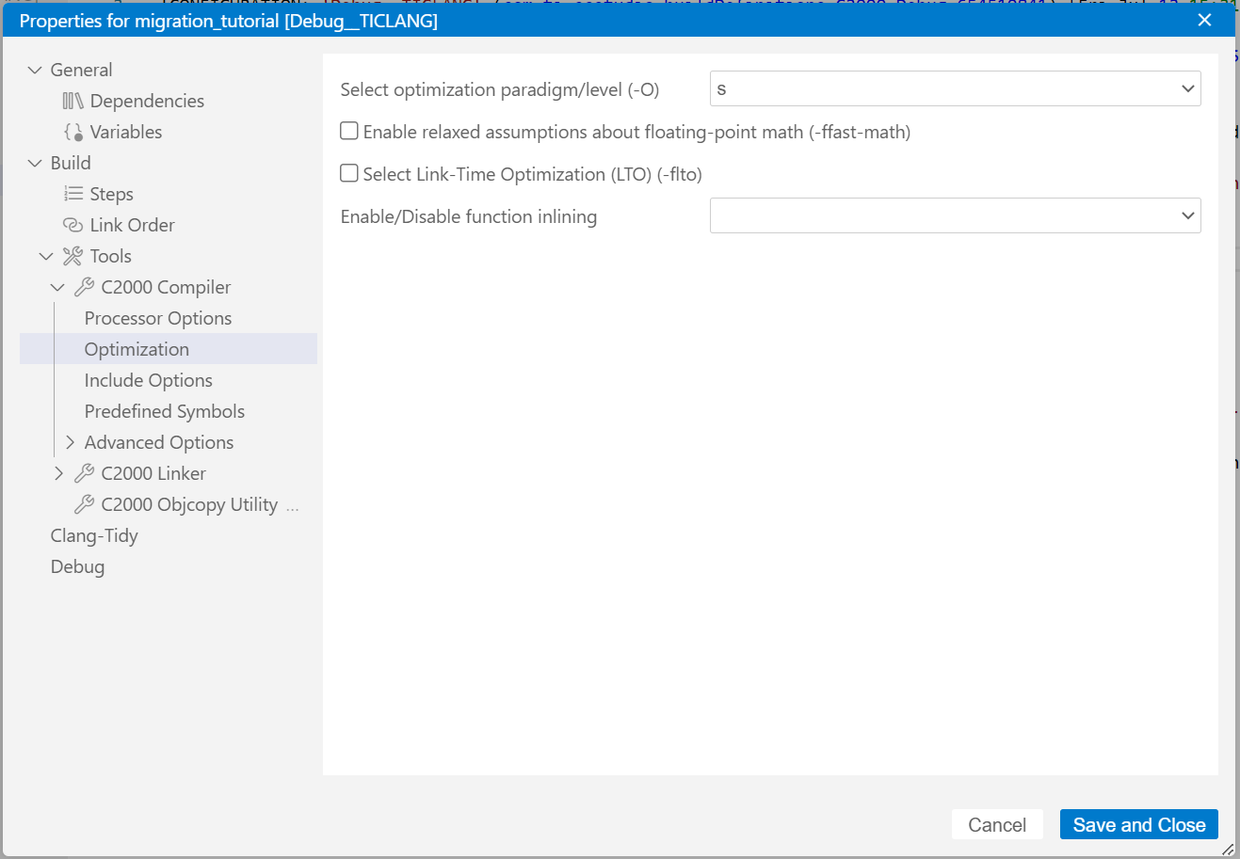The width and height of the screenshot is (1240, 859).
Task: Click the Save and Close button
Action: click(x=1138, y=824)
